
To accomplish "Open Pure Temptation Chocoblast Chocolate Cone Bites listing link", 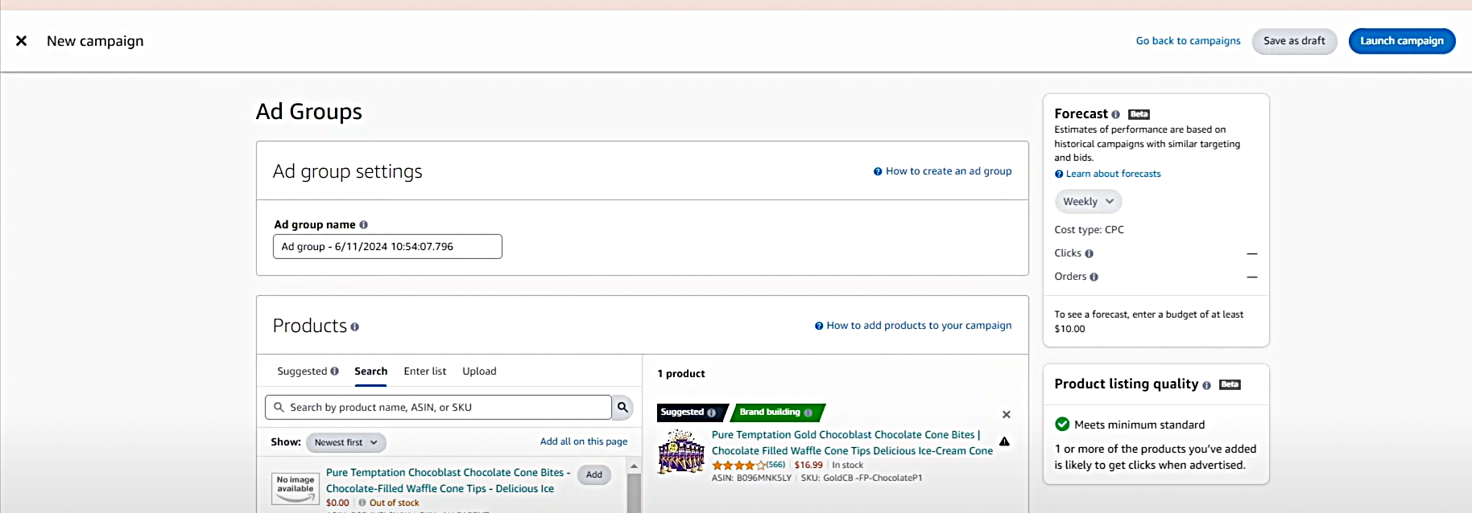I will click(448, 481).
